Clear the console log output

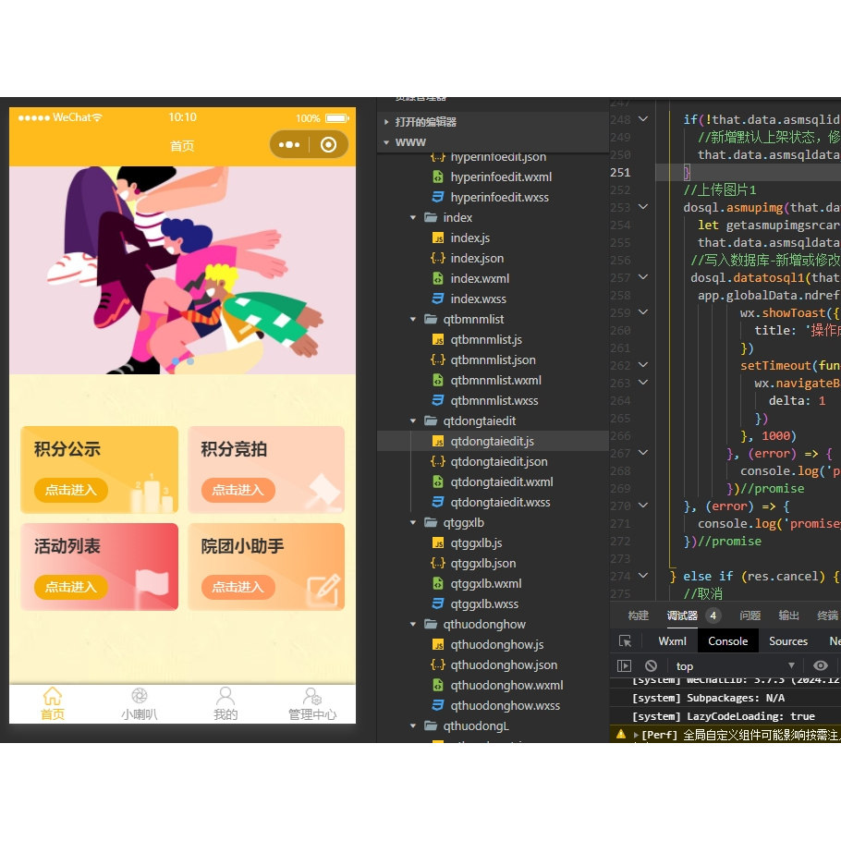pyautogui.click(x=651, y=665)
